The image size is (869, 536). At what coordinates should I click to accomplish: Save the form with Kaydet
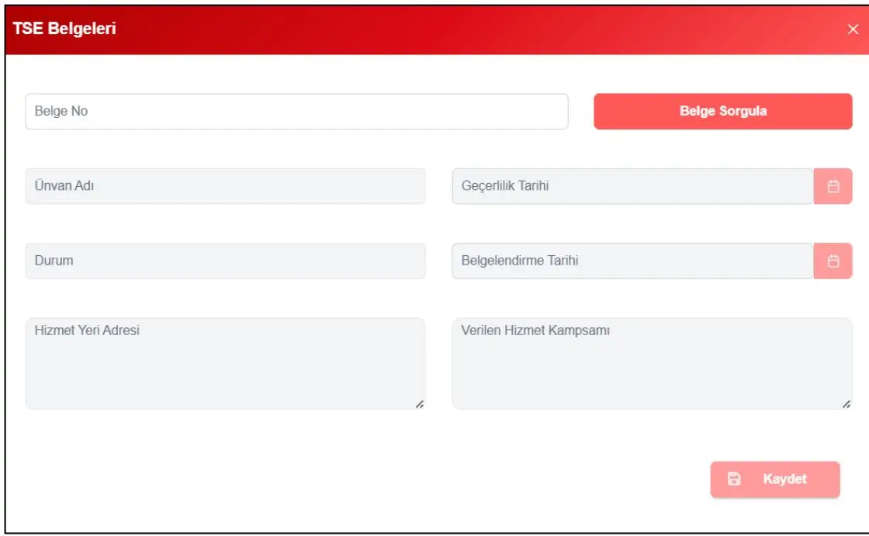[x=775, y=479]
